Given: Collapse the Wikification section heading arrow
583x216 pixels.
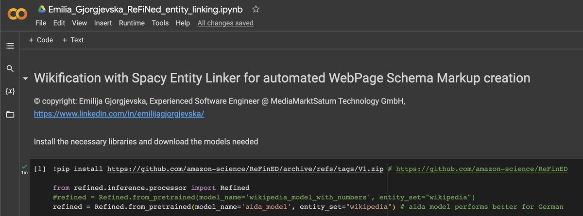Looking at the screenshot, I should coord(25,79).
